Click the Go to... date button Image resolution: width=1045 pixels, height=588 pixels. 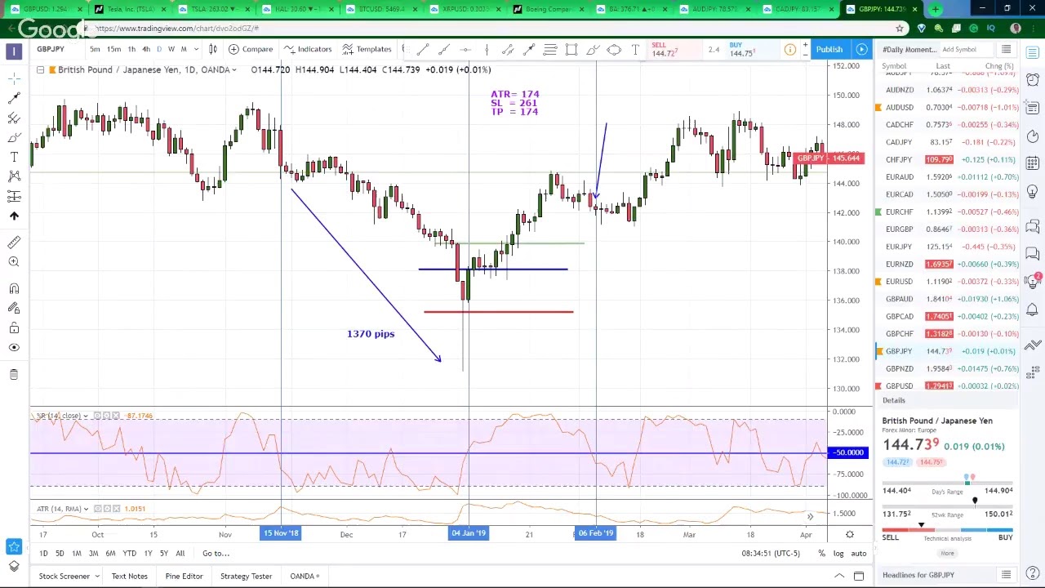[x=216, y=554]
